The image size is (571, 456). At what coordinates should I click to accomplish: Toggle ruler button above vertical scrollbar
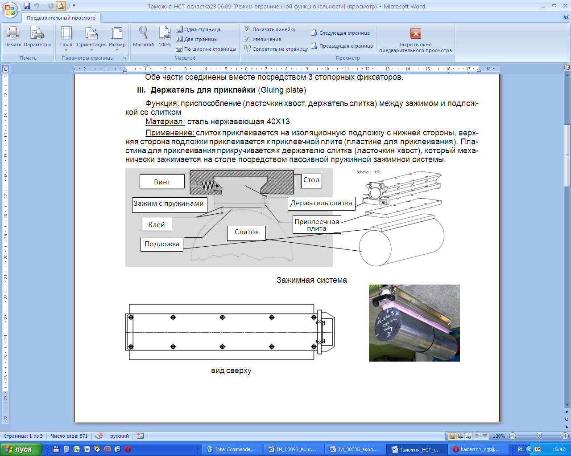point(567,68)
